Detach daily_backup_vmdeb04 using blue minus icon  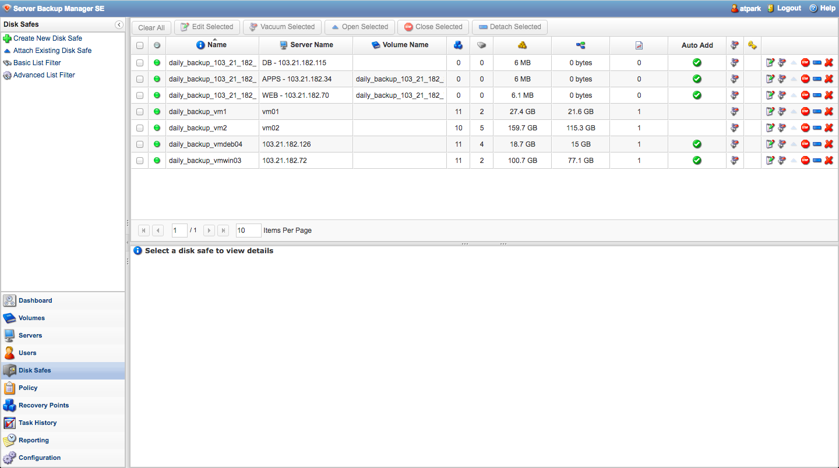[x=817, y=144]
